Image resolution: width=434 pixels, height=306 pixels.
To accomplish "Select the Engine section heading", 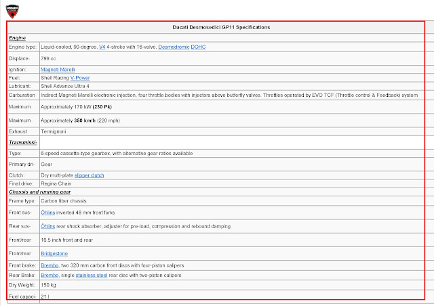I will coord(17,38).
